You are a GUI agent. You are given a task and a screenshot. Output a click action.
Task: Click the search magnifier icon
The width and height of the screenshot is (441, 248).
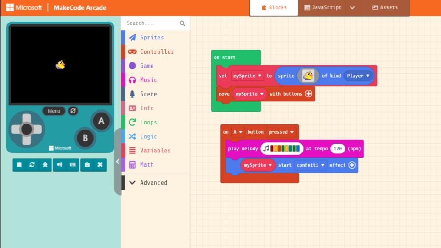pos(182,23)
